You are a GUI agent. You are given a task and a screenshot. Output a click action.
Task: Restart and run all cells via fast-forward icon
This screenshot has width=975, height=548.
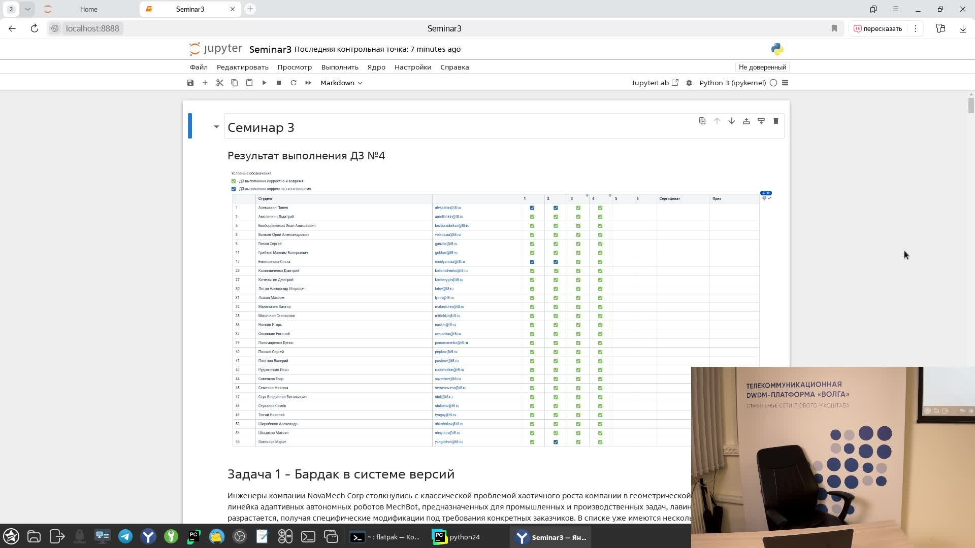[x=308, y=83]
